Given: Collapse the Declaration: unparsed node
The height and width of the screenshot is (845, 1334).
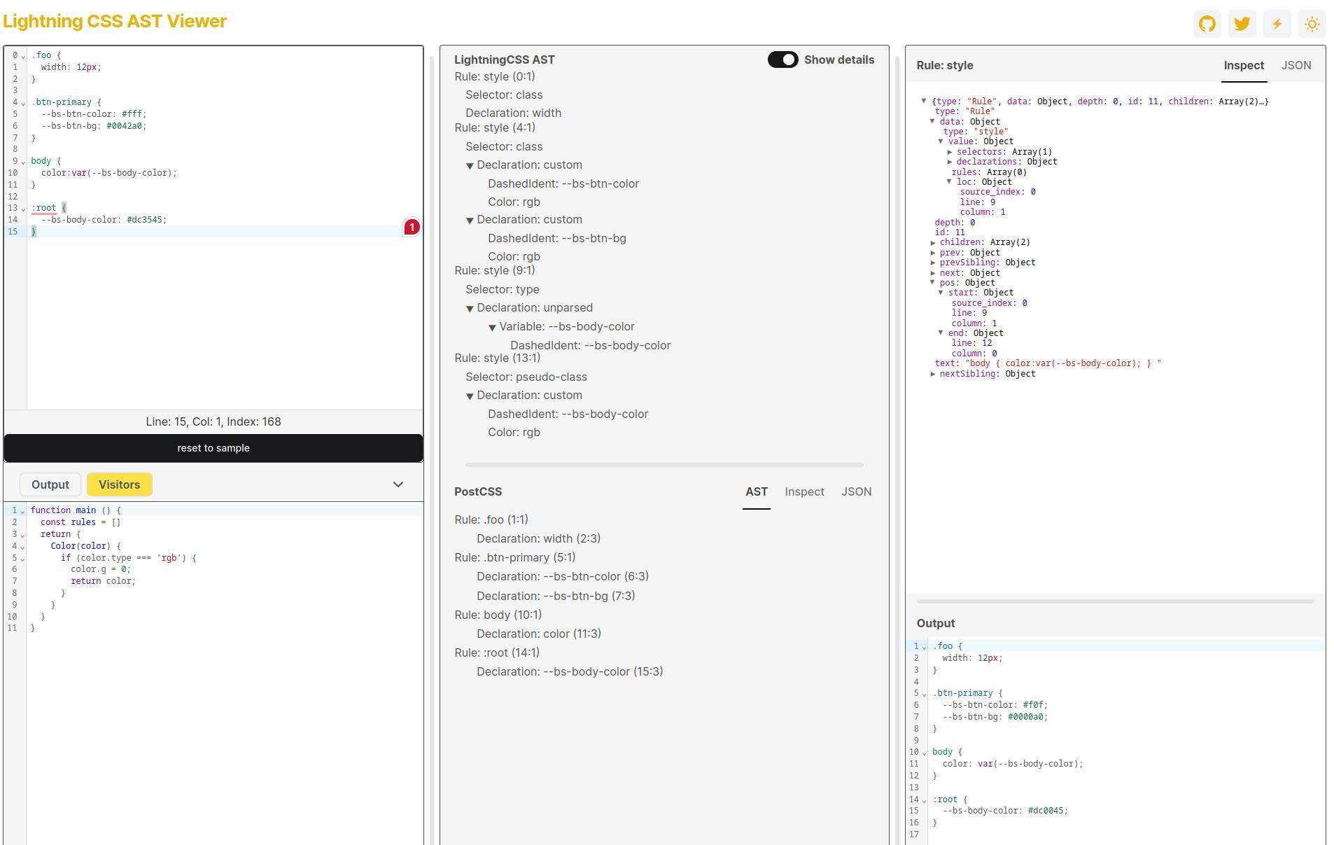Looking at the screenshot, I should click(470, 309).
